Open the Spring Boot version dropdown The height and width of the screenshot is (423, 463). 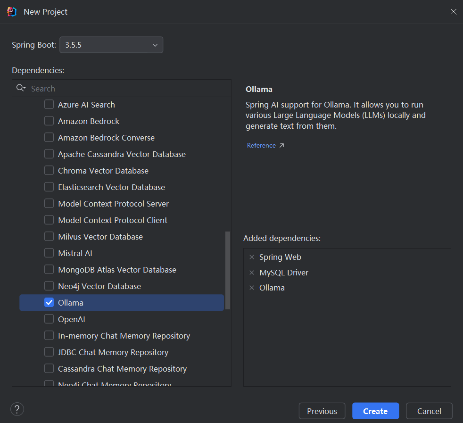point(111,45)
